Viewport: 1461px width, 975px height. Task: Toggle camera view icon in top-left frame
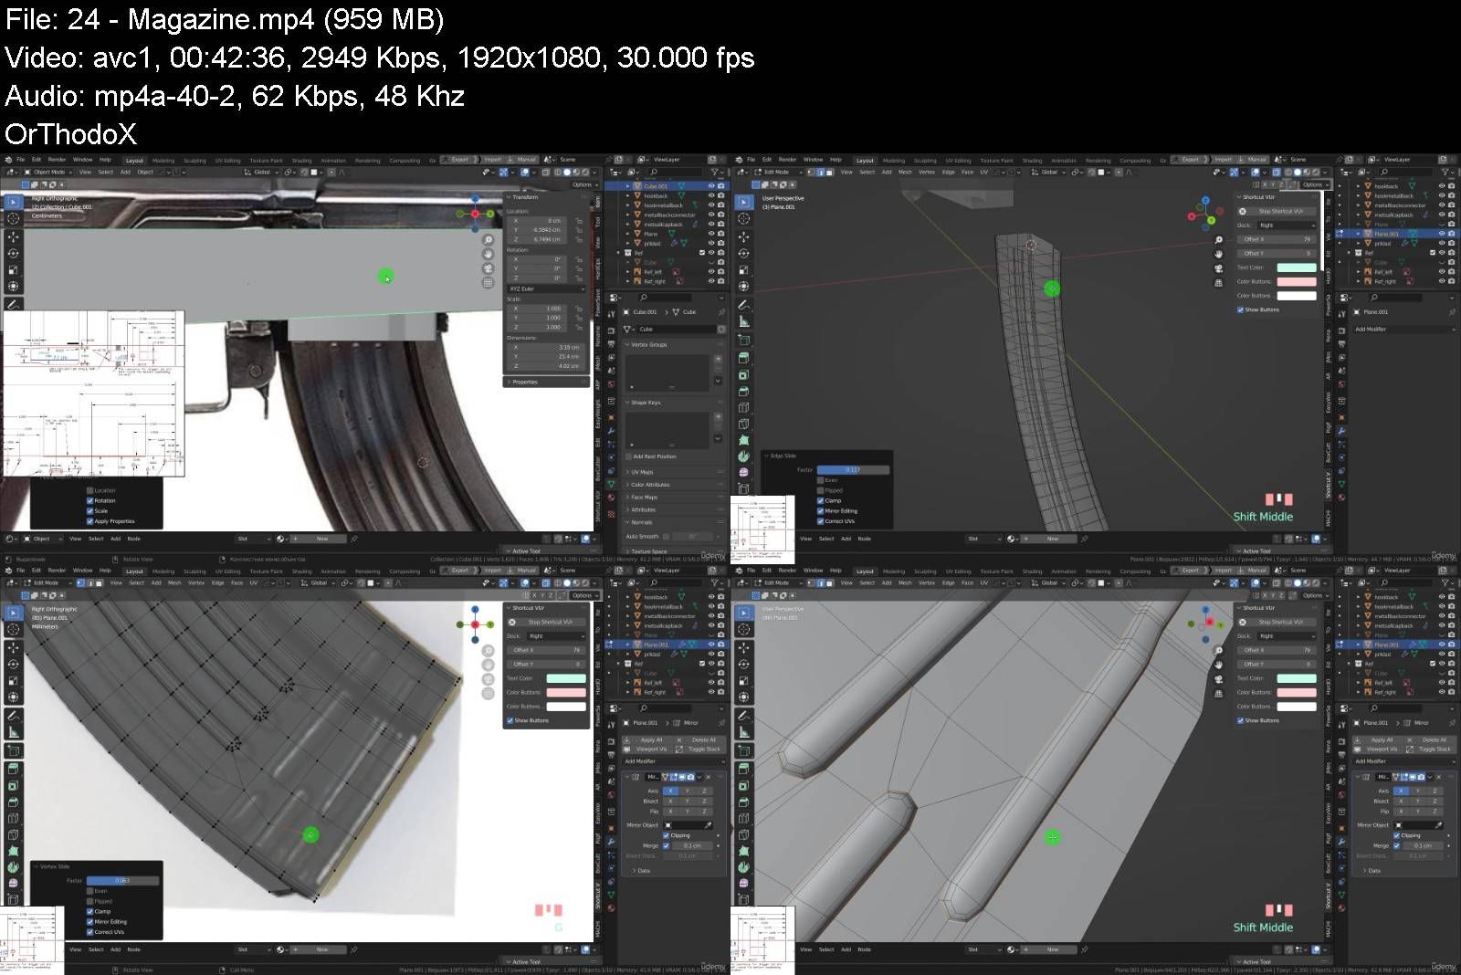pos(489,268)
